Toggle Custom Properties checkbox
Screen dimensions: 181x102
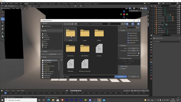click(128, 38)
